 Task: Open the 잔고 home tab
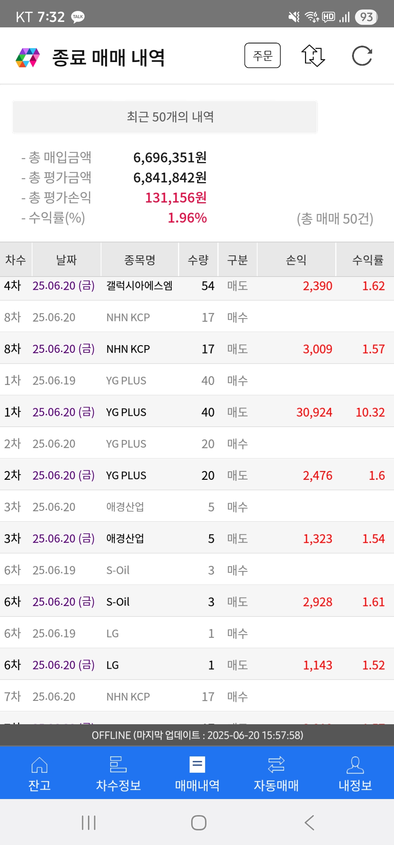39,773
